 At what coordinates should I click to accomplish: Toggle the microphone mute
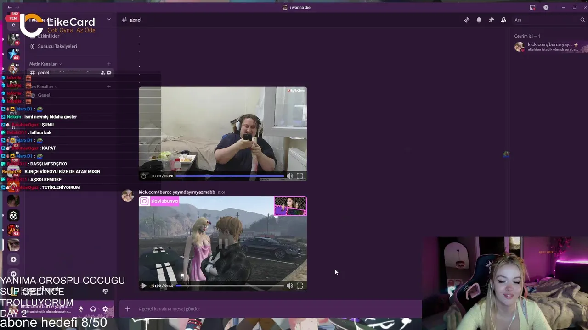[x=81, y=309]
